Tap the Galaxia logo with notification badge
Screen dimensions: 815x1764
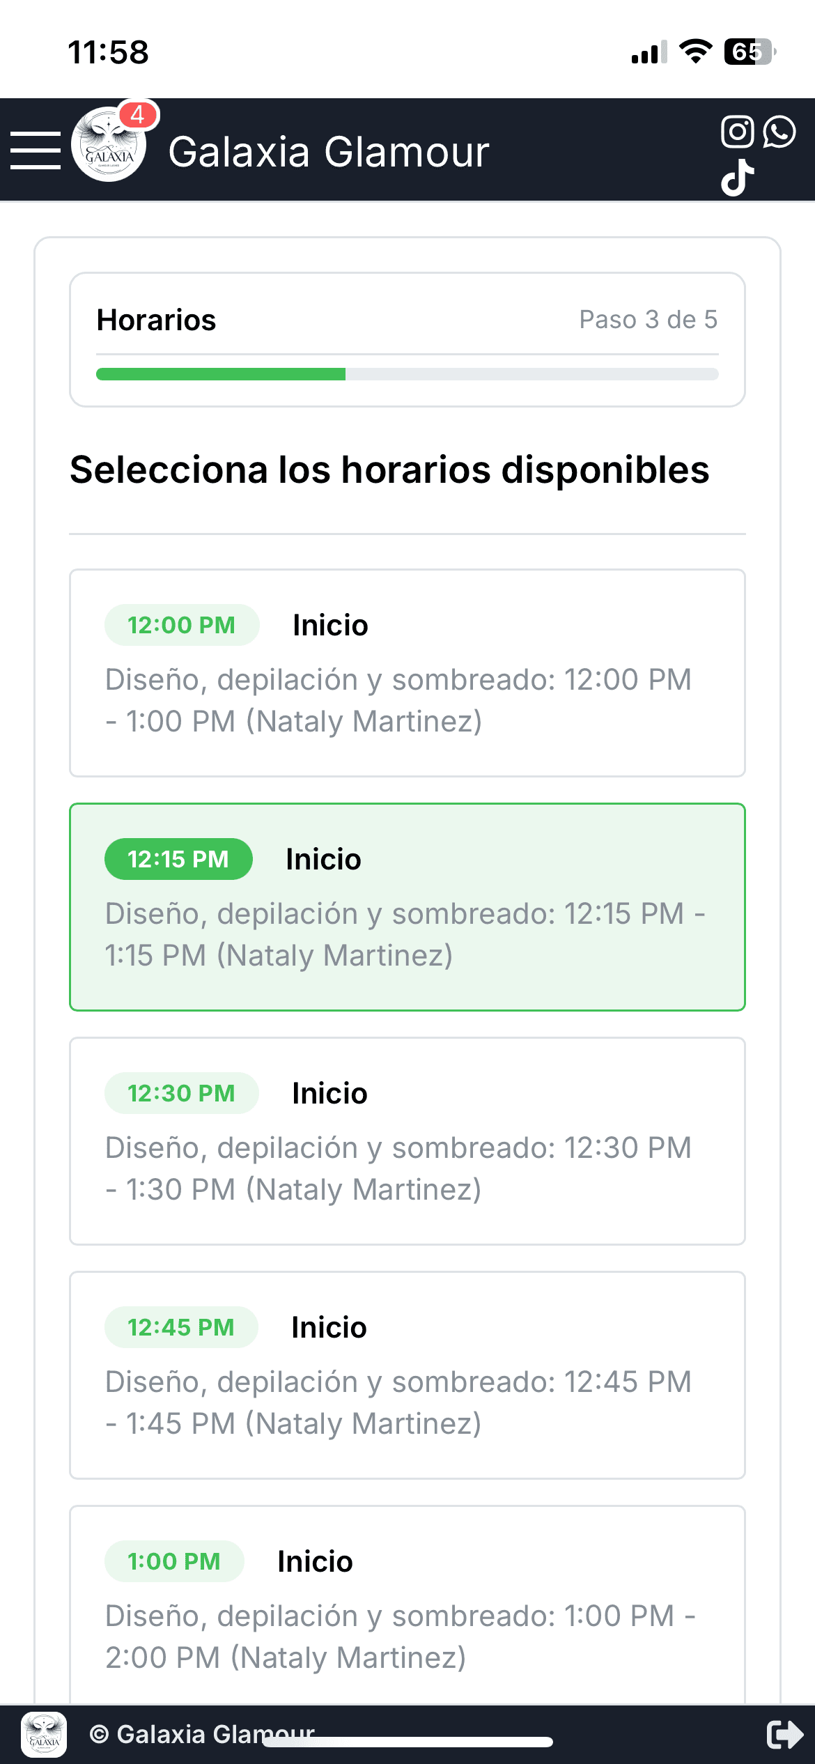(x=109, y=145)
